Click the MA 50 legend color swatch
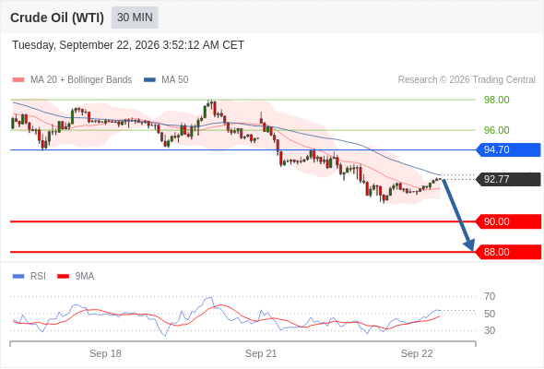This screenshot has height=369, width=544. 149,80
